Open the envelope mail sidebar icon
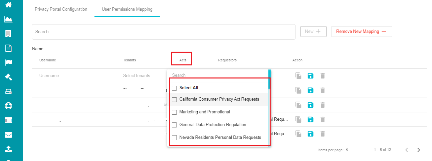Image resolution: width=432 pixels, height=161 pixels. pyautogui.click(x=8, y=135)
